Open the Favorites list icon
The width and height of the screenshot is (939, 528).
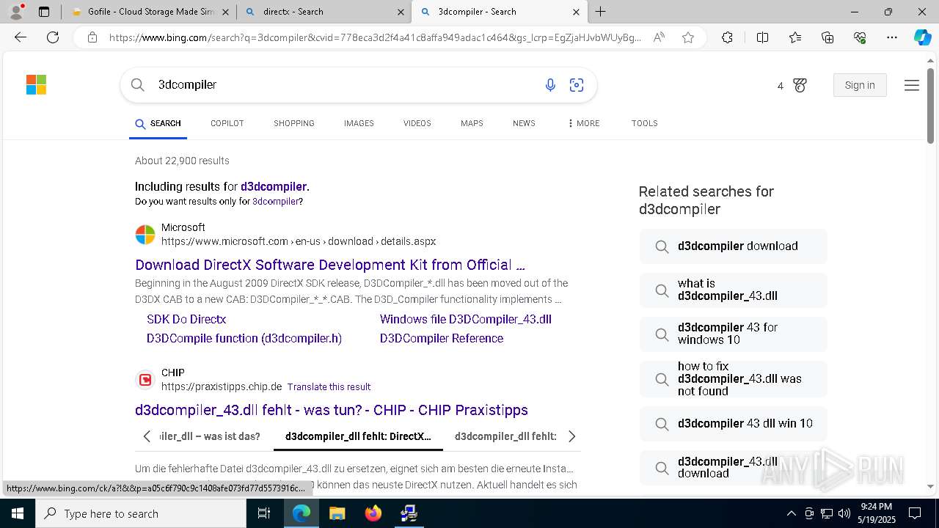pos(795,37)
